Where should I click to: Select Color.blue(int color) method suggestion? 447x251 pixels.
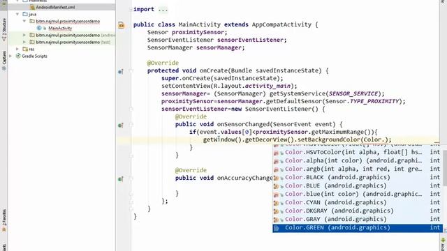coord(358,194)
